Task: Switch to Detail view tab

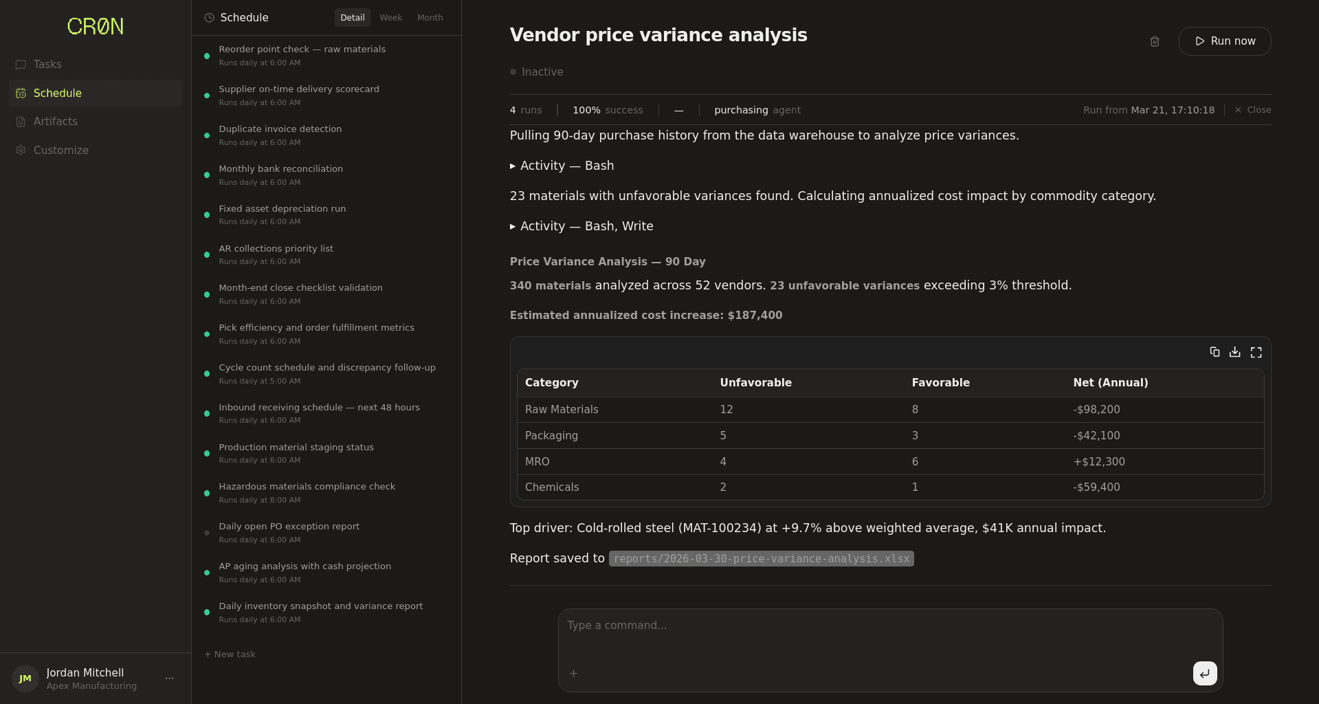Action: (353, 18)
